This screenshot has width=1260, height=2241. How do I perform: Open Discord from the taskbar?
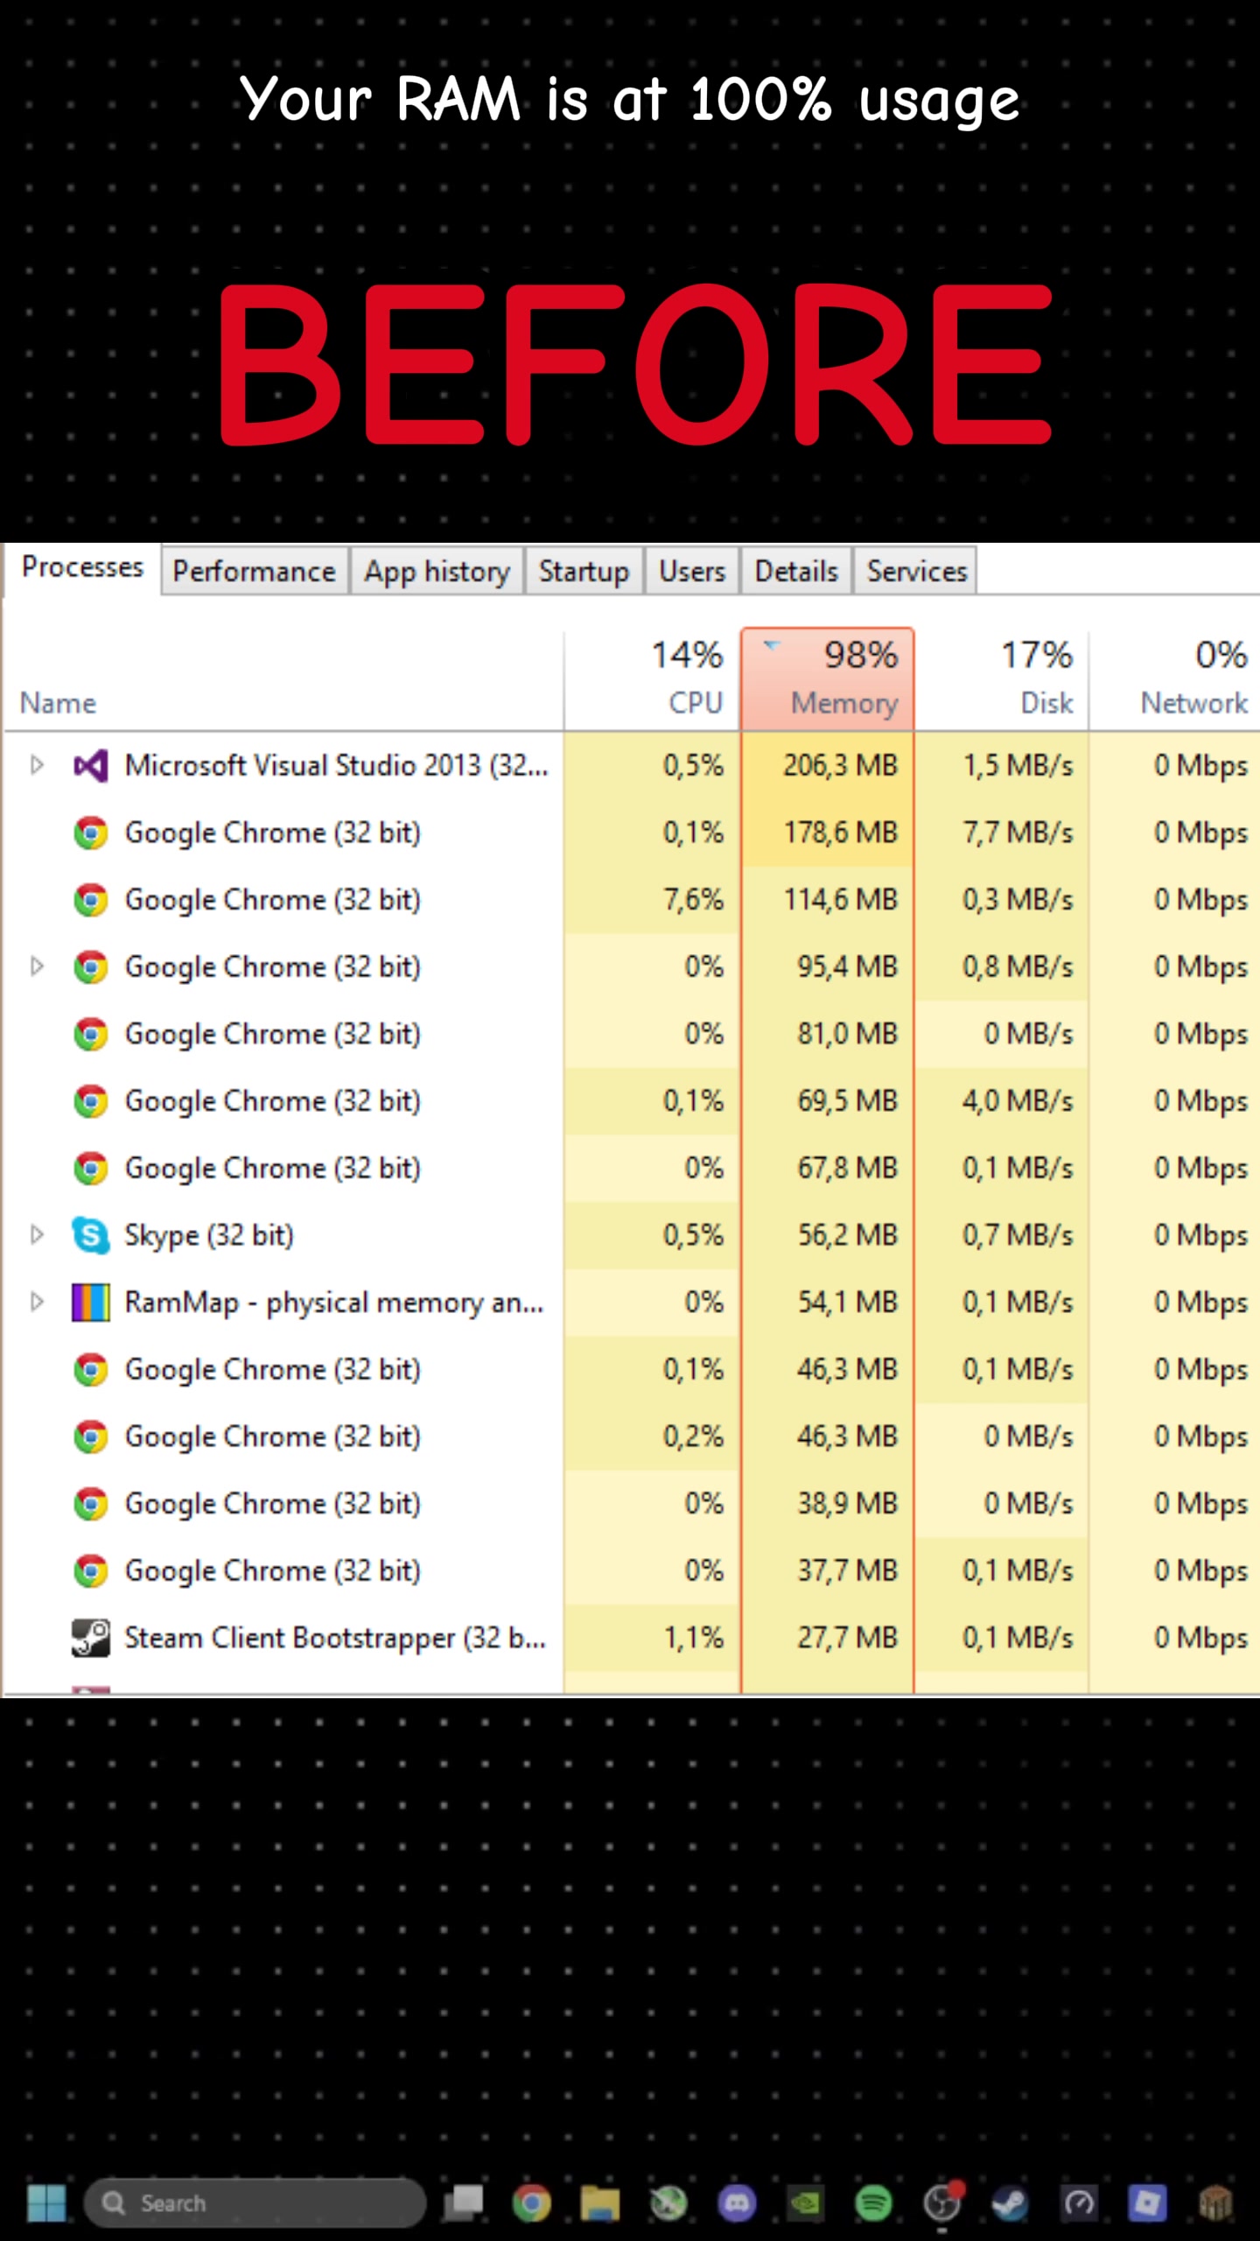[737, 2202]
